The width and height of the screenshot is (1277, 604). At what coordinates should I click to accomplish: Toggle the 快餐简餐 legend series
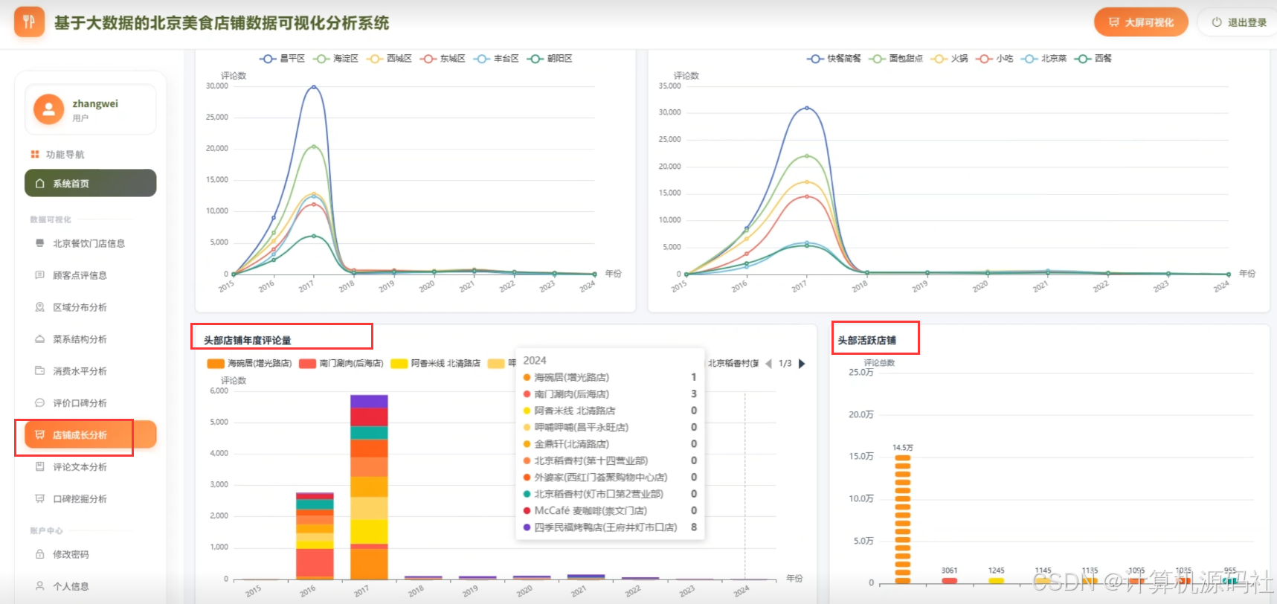834,58
